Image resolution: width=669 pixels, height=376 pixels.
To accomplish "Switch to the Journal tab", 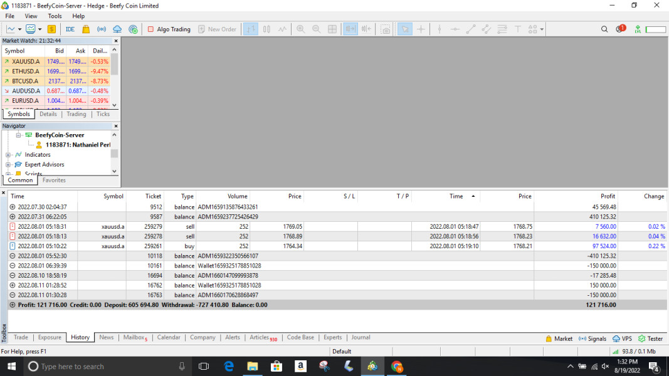I will coord(361,338).
